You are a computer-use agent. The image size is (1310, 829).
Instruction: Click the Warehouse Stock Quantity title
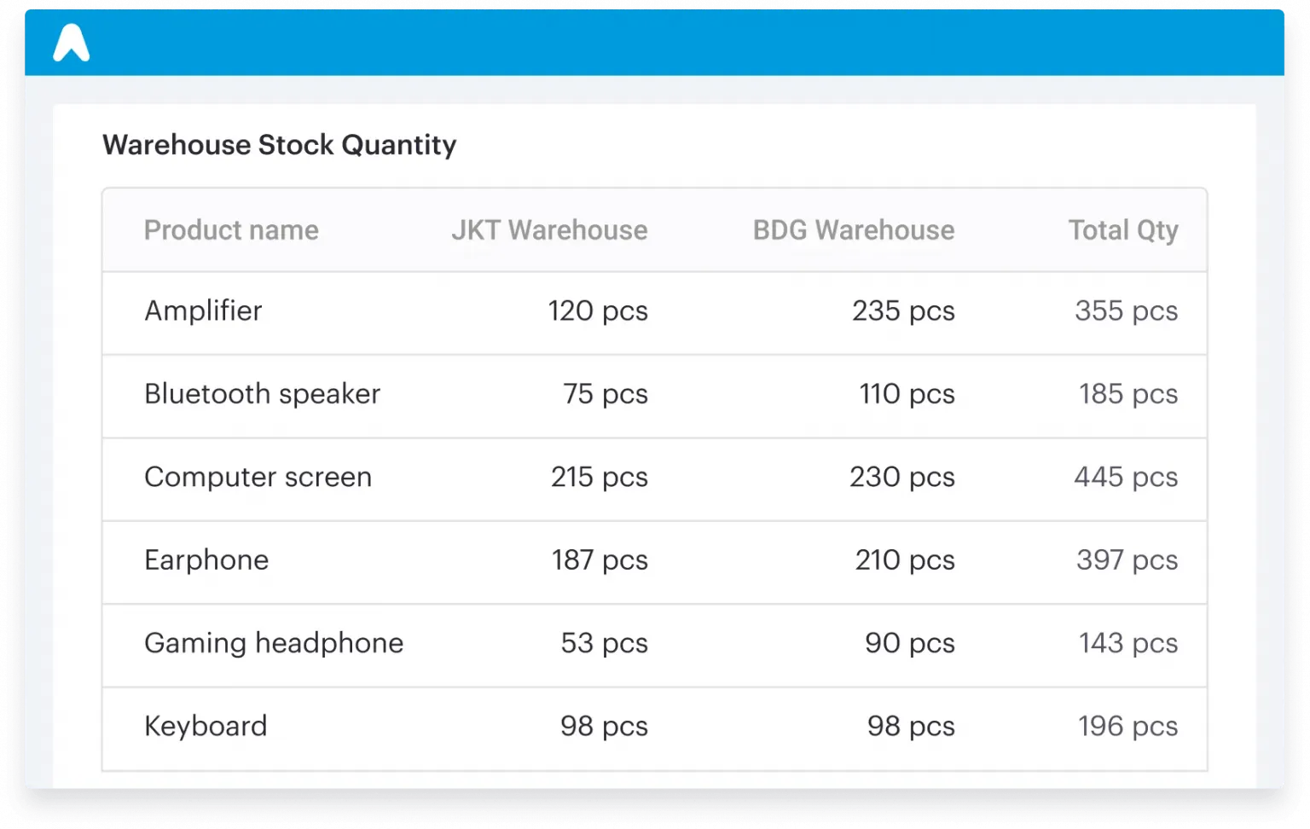click(280, 145)
